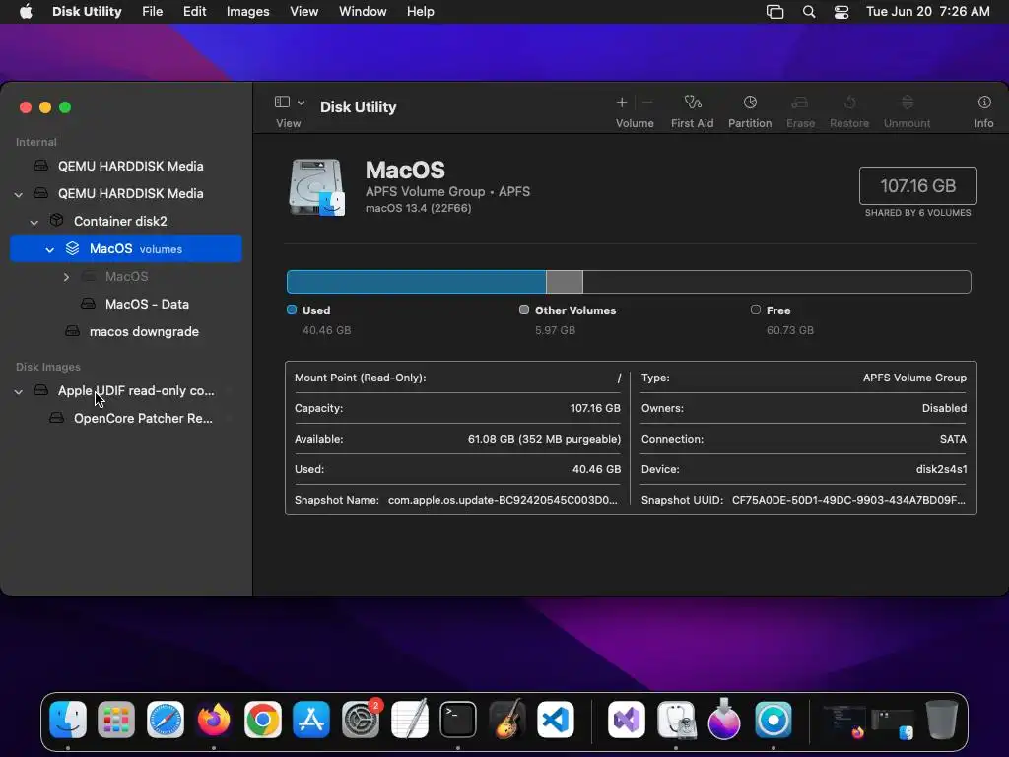Open the Trash in the Dock
The image size is (1009, 757).
click(941, 719)
